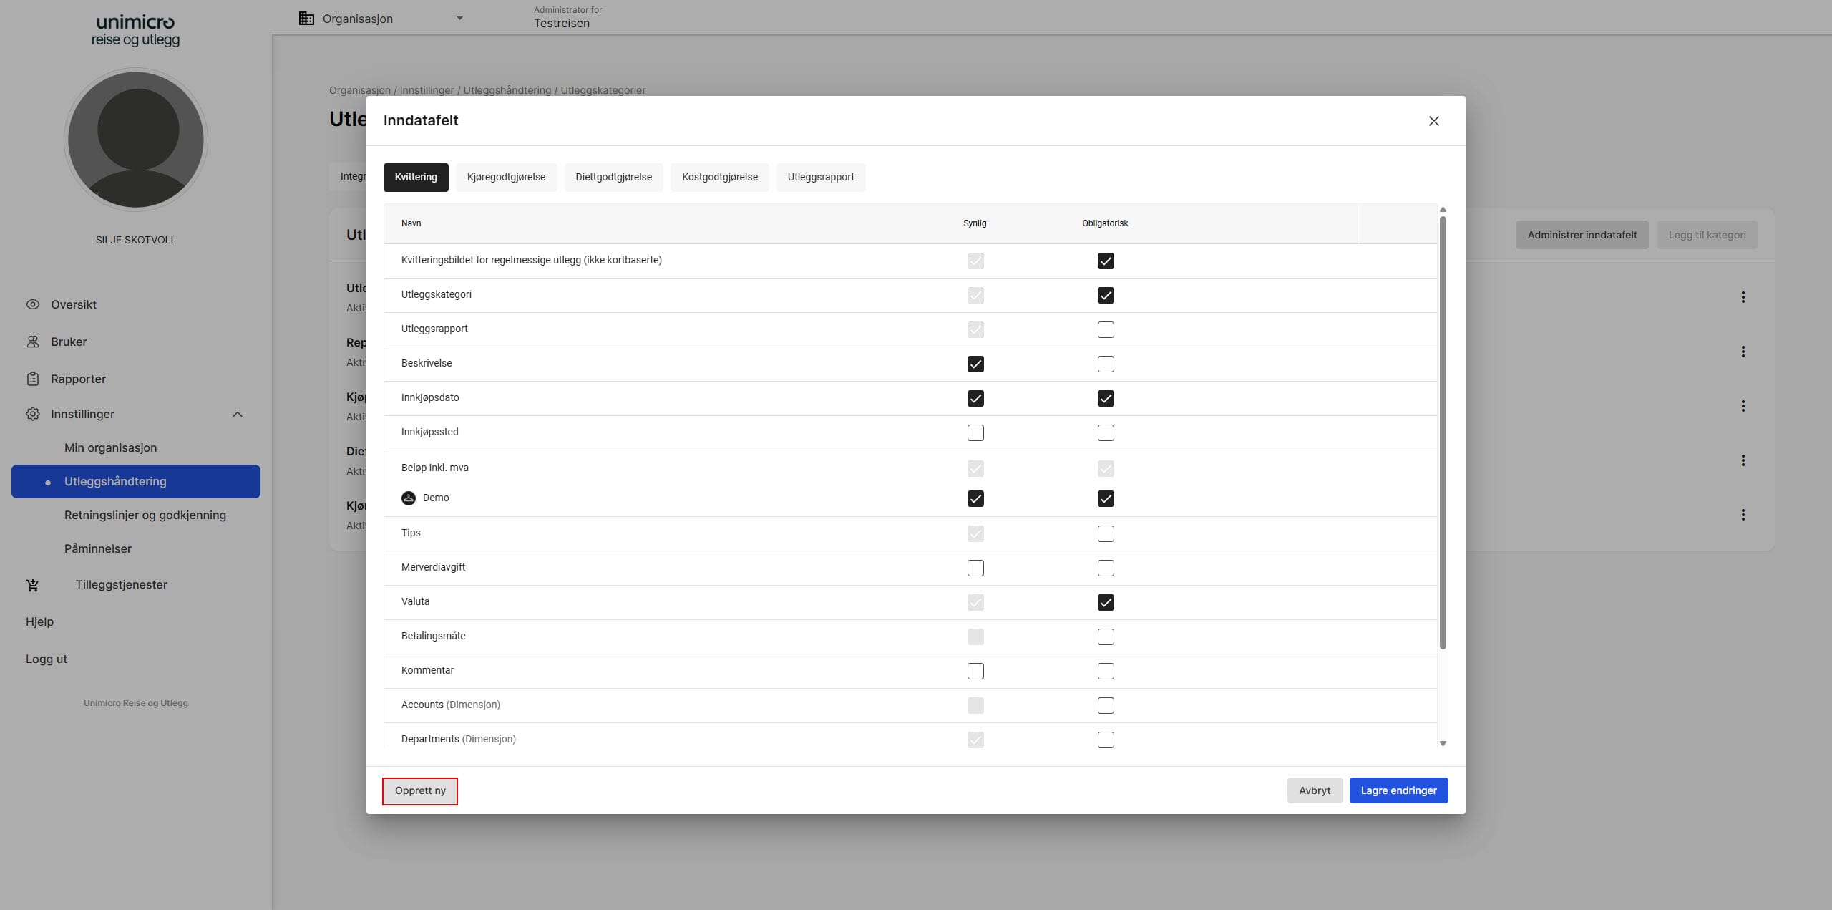1832x910 pixels.
Task: Click the Innstillinger gear icon
Action: (33, 414)
